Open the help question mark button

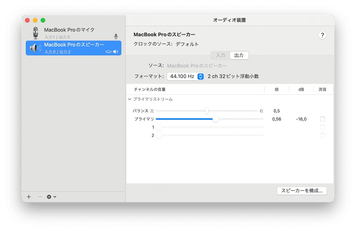[x=322, y=35]
